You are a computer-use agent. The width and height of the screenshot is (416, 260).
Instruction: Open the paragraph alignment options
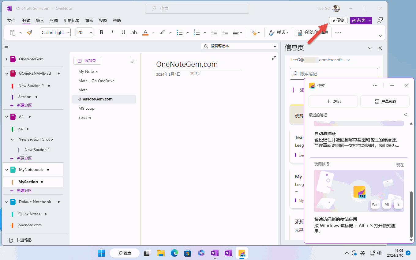click(238, 32)
